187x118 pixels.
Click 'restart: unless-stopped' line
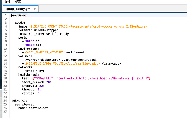[38, 30]
